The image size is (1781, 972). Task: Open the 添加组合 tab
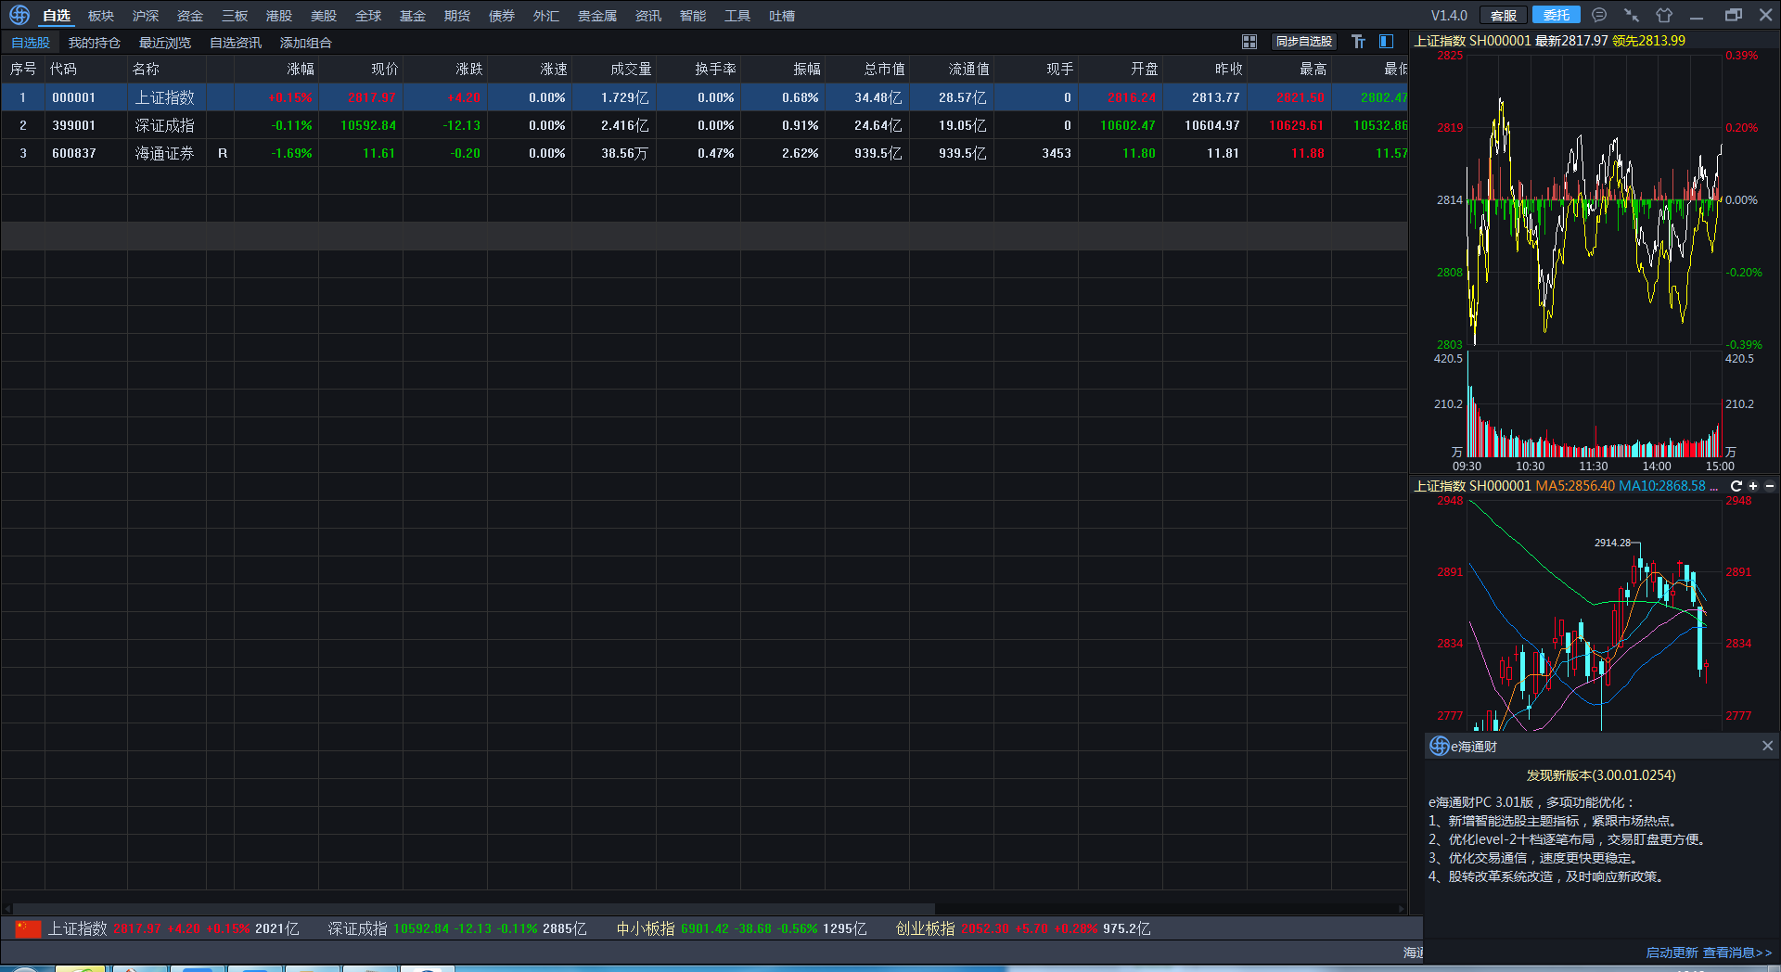(x=306, y=43)
